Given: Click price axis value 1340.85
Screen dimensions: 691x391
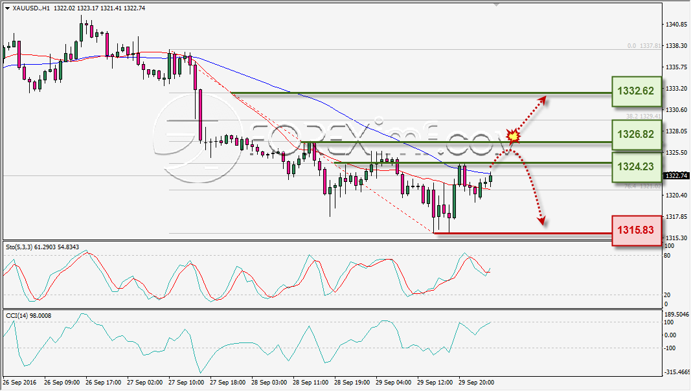Looking at the screenshot, I should (x=676, y=24).
